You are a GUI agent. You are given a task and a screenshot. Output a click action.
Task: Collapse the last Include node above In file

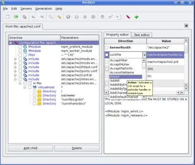[x=15, y=79]
